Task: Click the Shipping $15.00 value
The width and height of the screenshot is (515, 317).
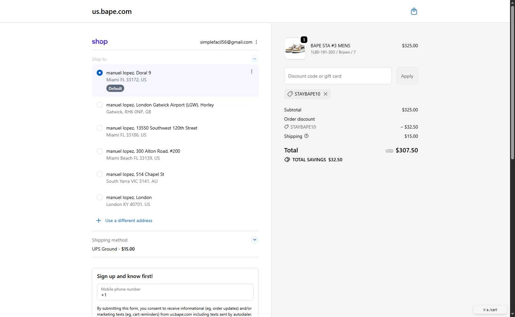Action: click(x=411, y=136)
